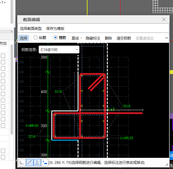The width and height of the screenshot is (173, 169).
Task: Expand toolbar overflow double-arrow icon
Action: [167, 38]
